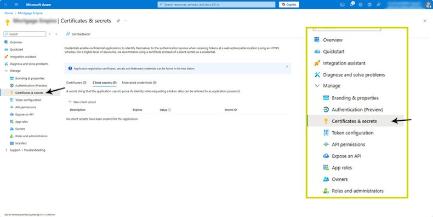Screen dimensions: 433x217
Task: Click the Expires column header
Action: (137, 110)
